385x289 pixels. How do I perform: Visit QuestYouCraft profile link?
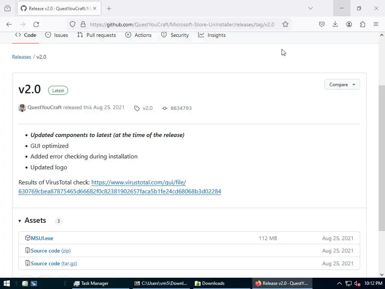[x=44, y=107]
